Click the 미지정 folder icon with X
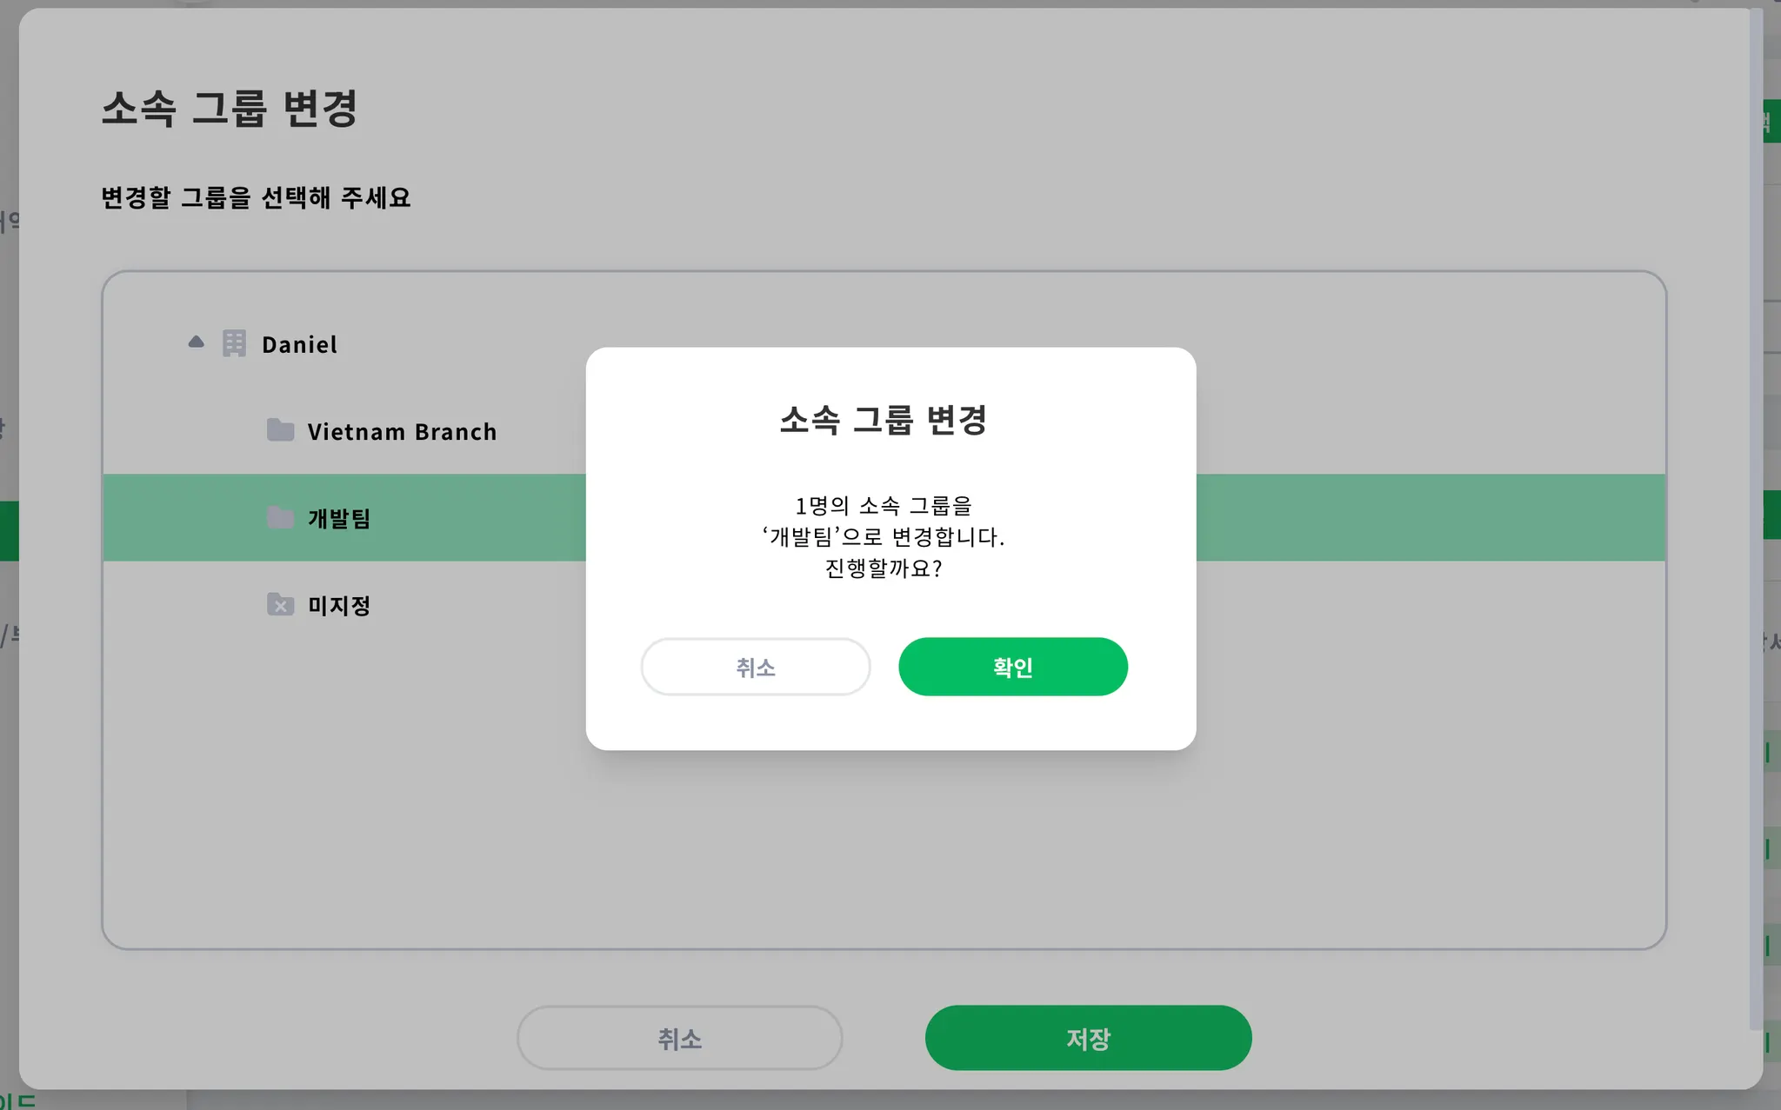The height and width of the screenshot is (1110, 1781). [x=280, y=604]
